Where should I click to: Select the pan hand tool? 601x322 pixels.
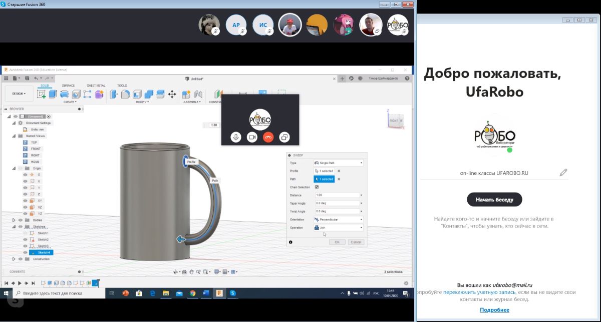[x=192, y=272]
